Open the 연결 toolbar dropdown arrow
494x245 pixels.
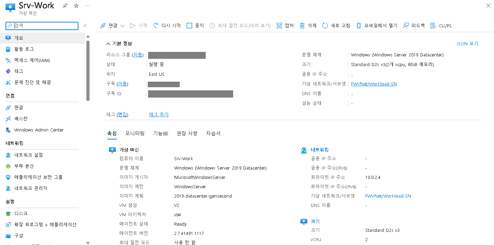[122, 26]
